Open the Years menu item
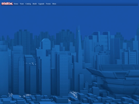The image size is (139, 104). 22,4
